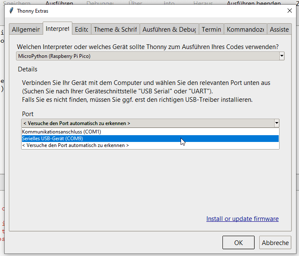The height and width of the screenshot is (256, 299).
Task: Click the Thonny feather icon in title bar
Action: 11,11
